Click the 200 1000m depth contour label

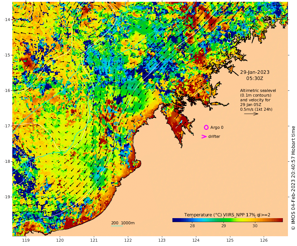(123, 223)
